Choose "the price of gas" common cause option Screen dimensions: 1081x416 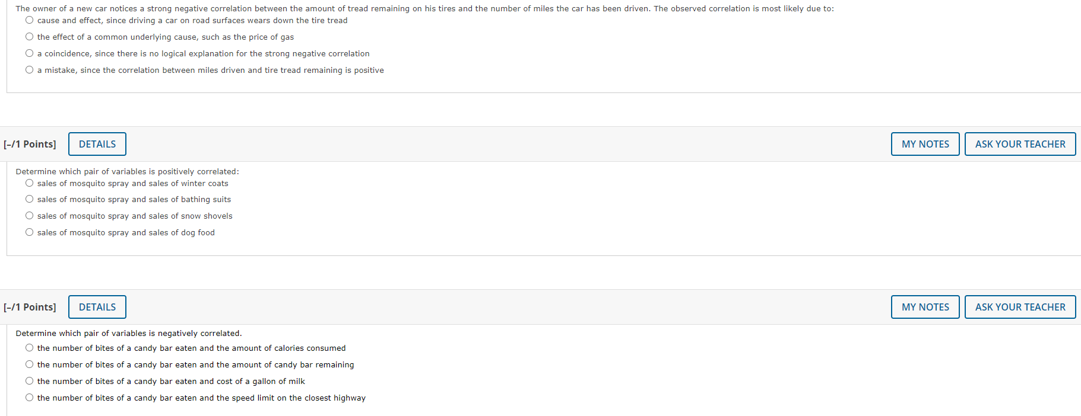click(x=29, y=36)
